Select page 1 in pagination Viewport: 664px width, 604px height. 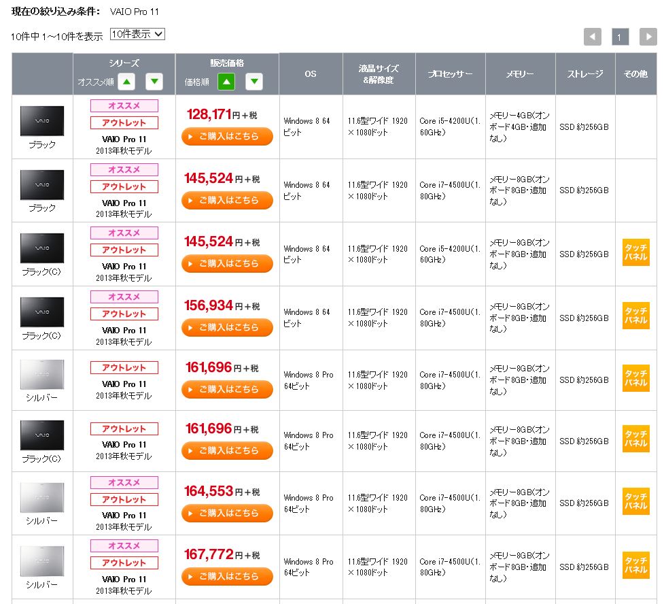(620, 37)
